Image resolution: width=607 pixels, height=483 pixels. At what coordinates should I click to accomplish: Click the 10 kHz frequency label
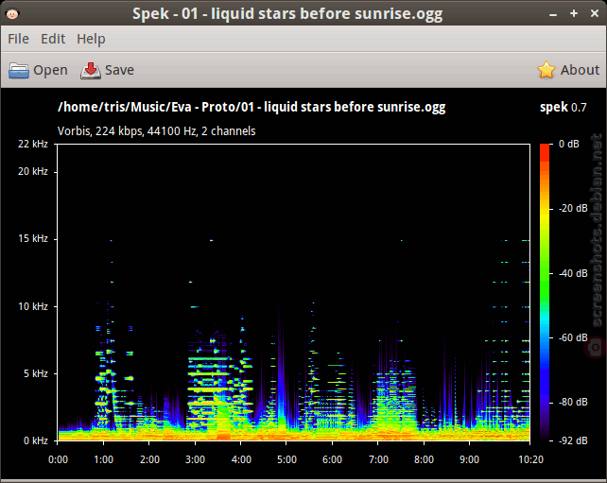33,306
